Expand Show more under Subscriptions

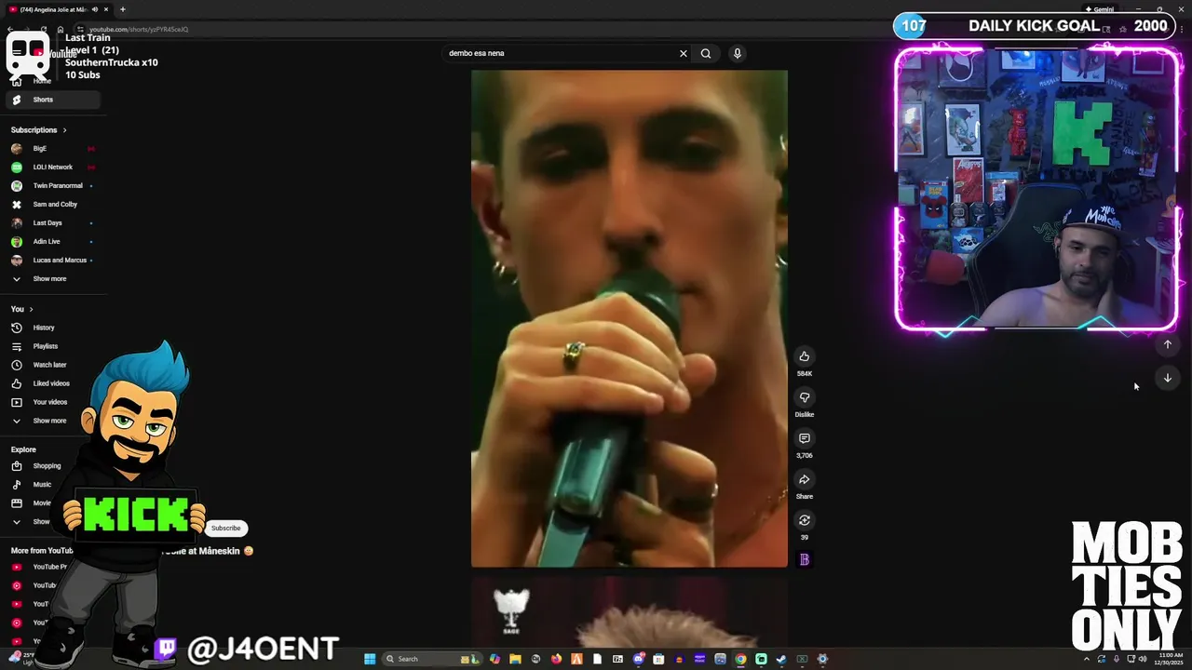pos(51,279)
